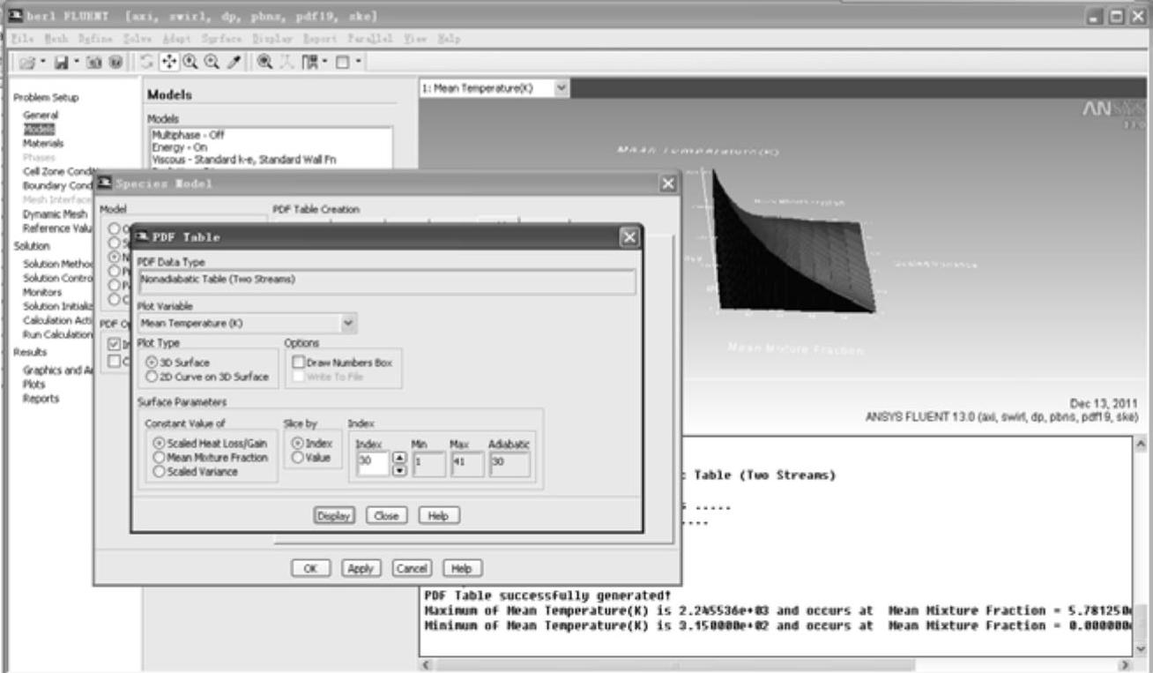1153x673 pixels.
Task: Click the save disk toolbar icon
Action: tap(62, 63)
